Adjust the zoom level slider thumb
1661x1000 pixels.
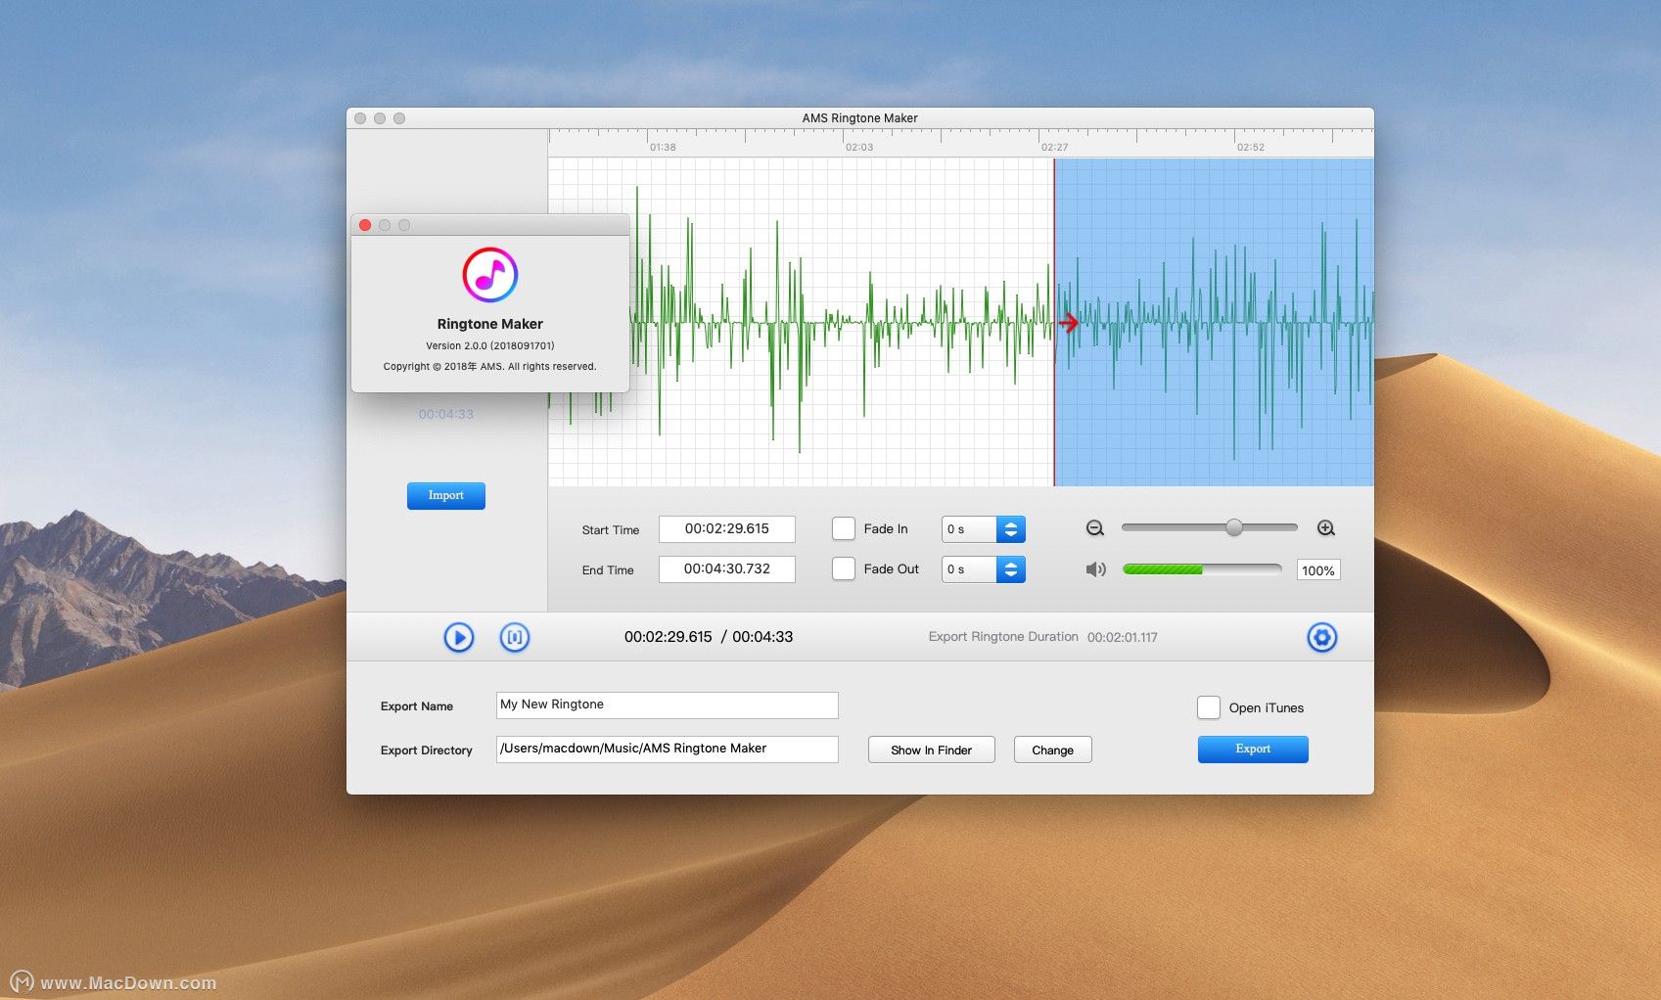point(1234,528)
